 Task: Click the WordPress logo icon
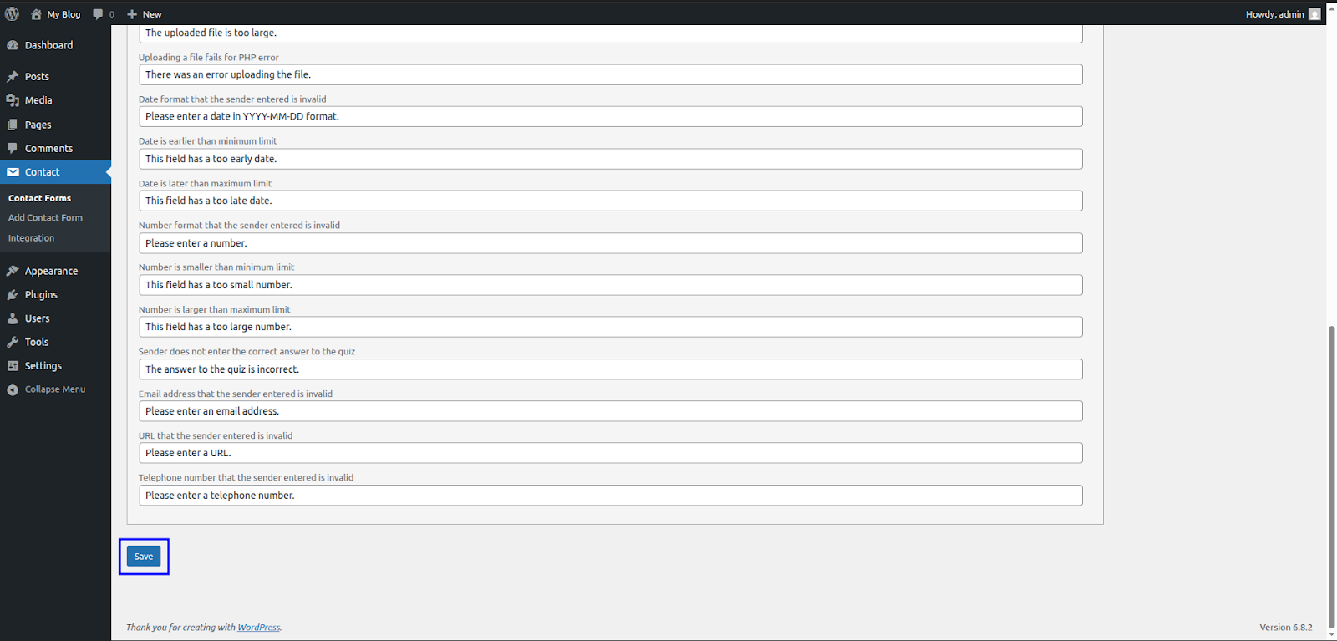[x=12, y=14]
